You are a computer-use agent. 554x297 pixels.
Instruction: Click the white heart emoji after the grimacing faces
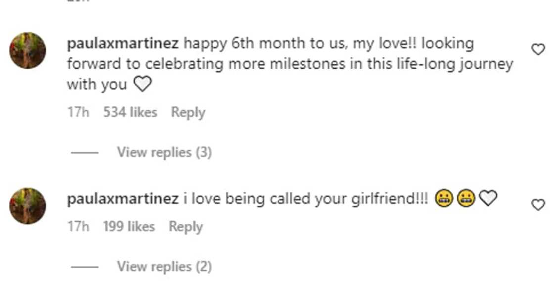(487, 199)
